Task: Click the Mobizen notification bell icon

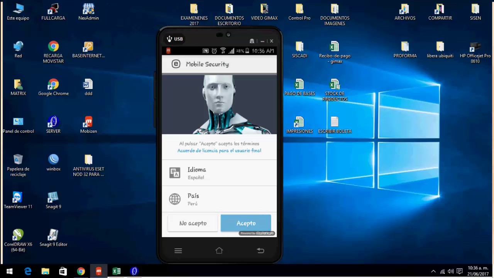Action: click(252, 41)
